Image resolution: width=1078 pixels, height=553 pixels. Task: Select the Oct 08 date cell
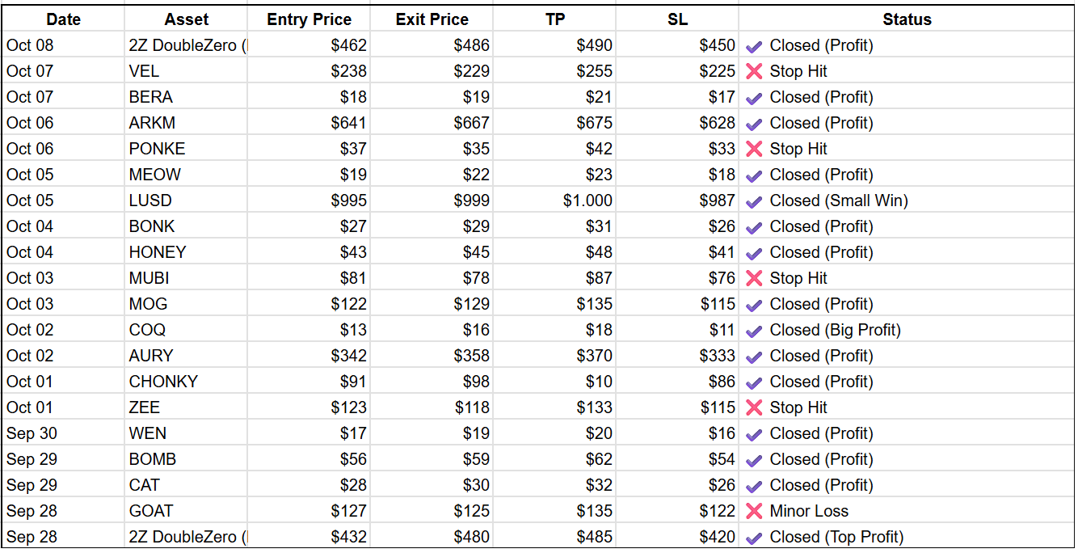pos(63,45)
